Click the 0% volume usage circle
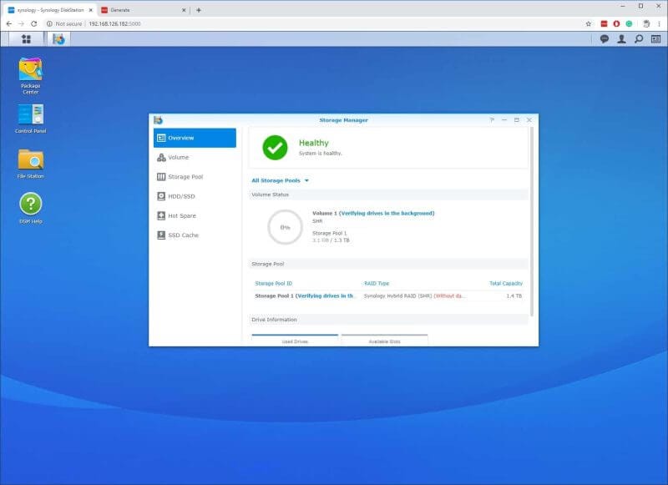Image resolution: width=668 pixels, height=485 pixels. 284,225
